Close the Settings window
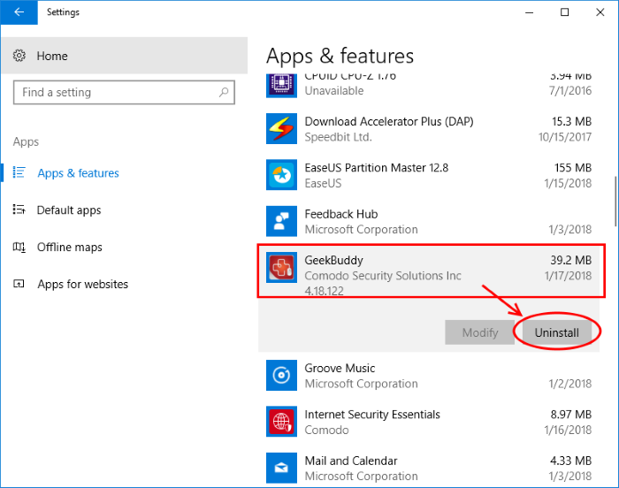This screenshot has height=488, width=619. (x=600, y=12)
